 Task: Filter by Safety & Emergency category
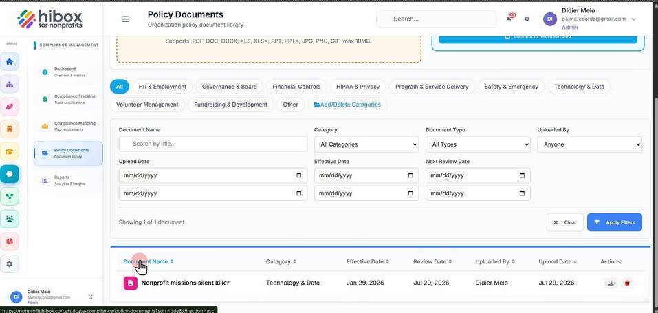tap(511, 87)
